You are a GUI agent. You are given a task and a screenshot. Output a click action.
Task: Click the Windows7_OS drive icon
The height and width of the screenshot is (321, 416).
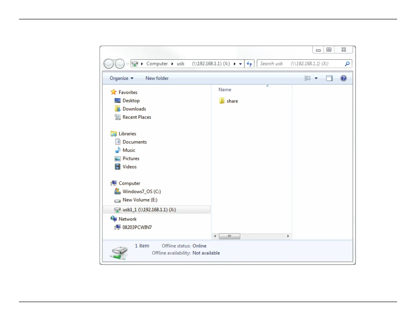[x=118, y=191]
